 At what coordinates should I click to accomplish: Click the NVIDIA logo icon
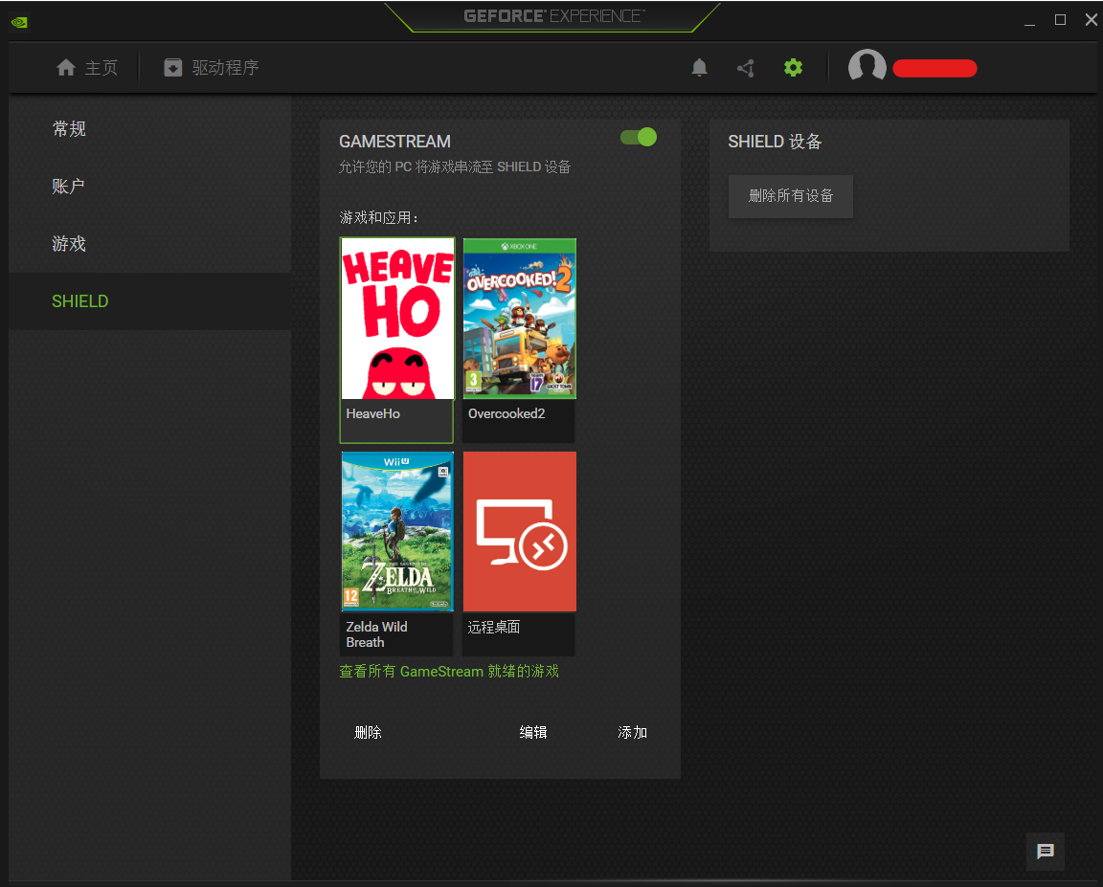pos(20,23)
